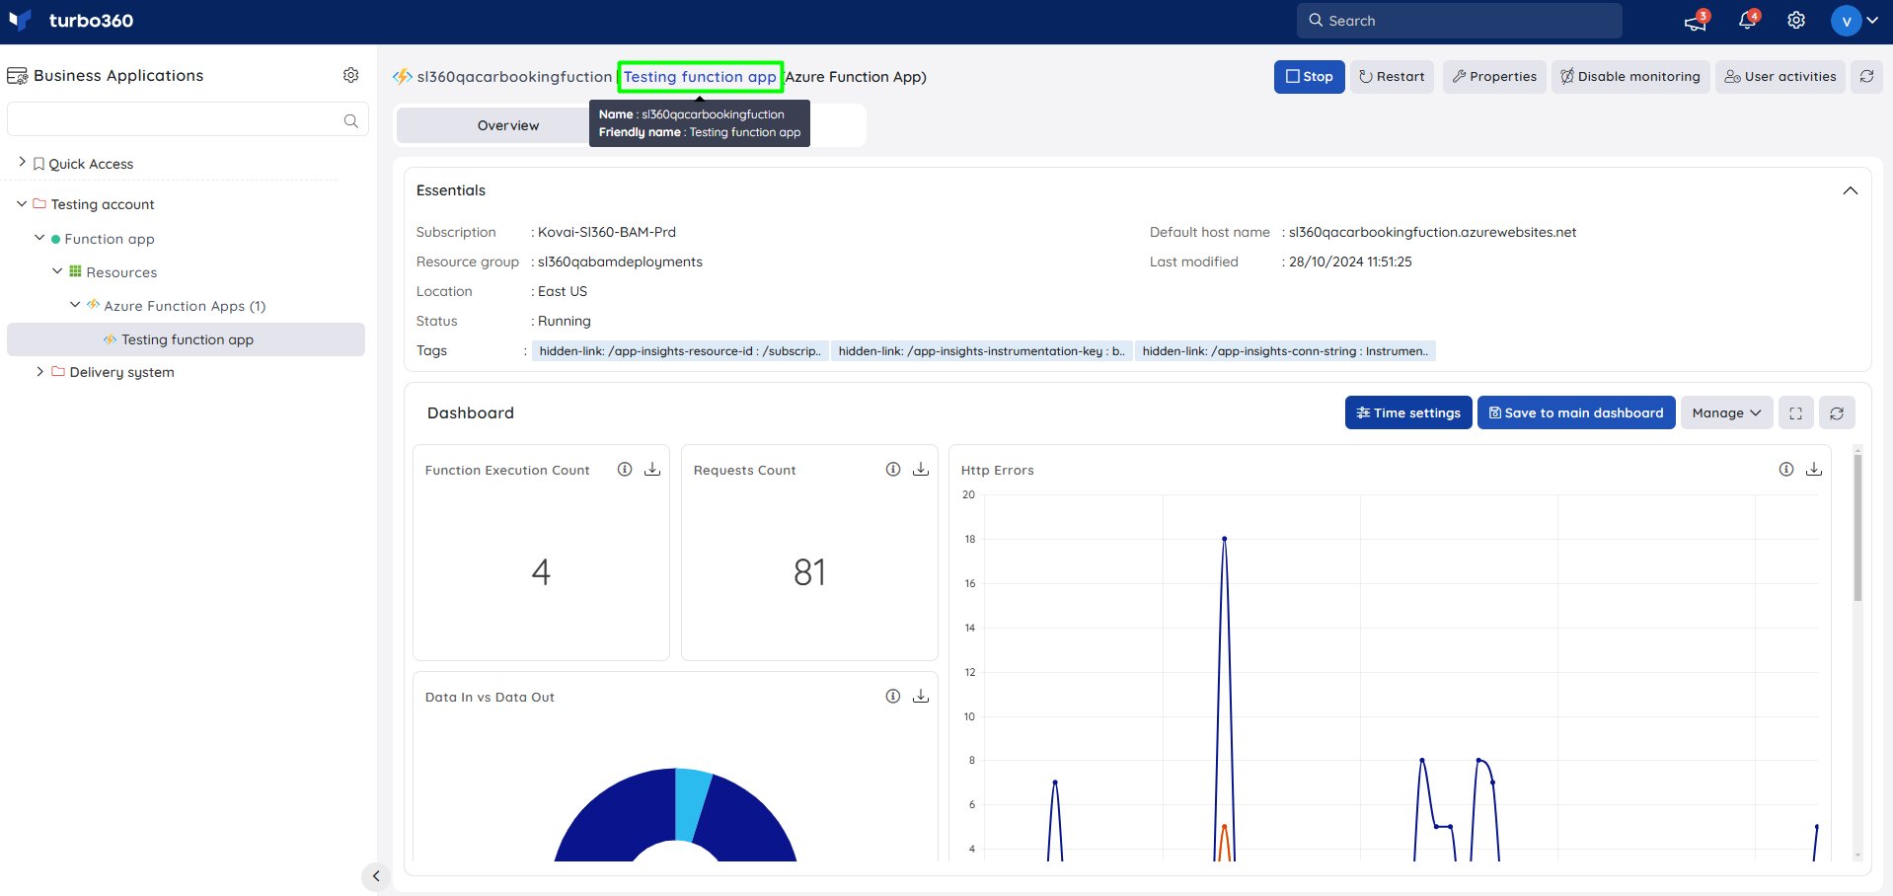Click the Requests Count value 81
The image size is (1893, 896).
809,572
